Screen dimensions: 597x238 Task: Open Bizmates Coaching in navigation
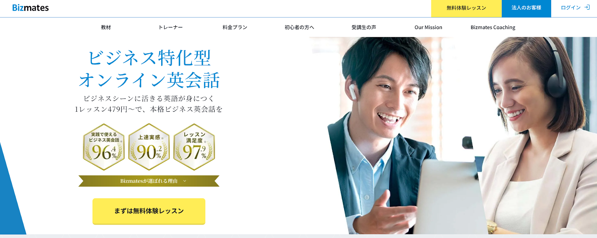click(493, 27)
